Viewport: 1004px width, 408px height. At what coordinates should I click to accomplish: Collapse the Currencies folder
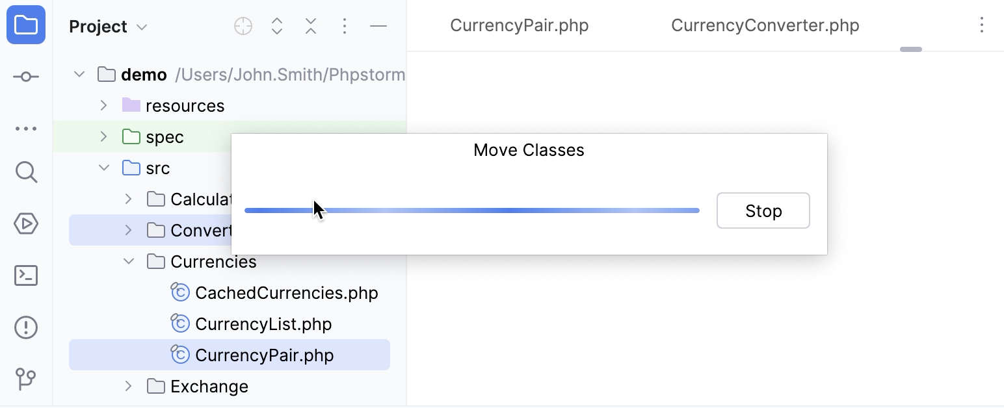click(129, 262)
